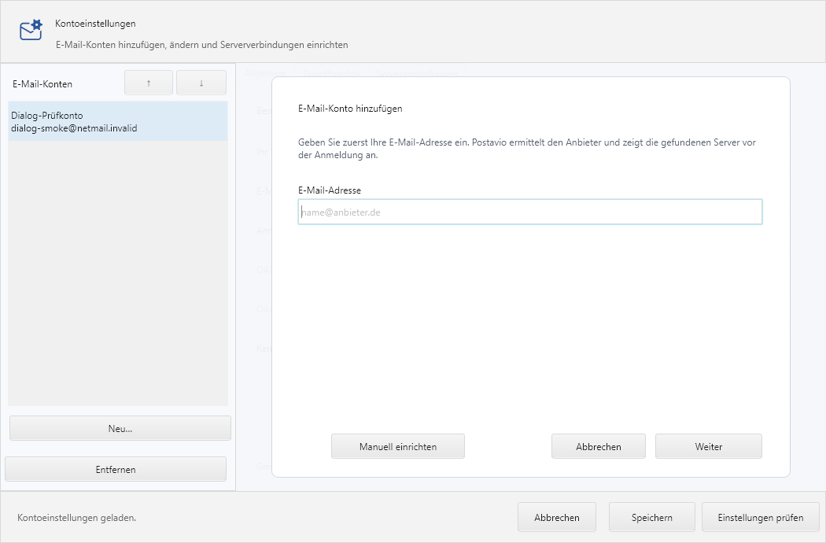Click the "E-Mail-Konten" list heading
The height and width of the screenshot is (543, 826).
pyautogui.click(x=42, y=84)
